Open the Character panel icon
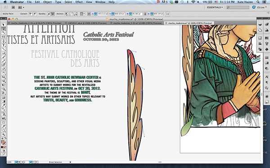270x168 pixels. tap(267, 77)
